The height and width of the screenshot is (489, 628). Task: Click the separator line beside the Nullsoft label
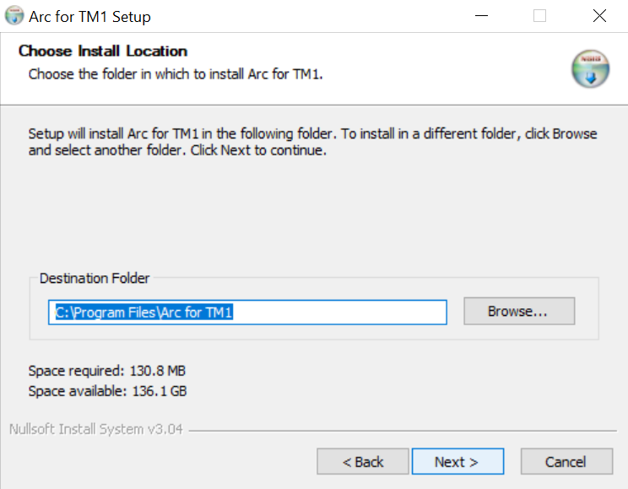(405, 430)
